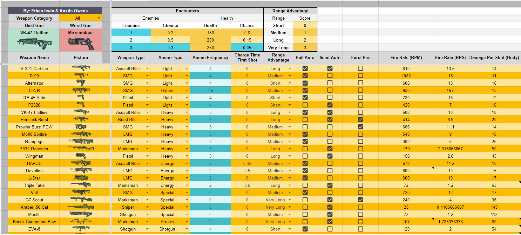Click the Wingman weapon picture
This screenshot has height=235, width=521.
click(81, 155)
